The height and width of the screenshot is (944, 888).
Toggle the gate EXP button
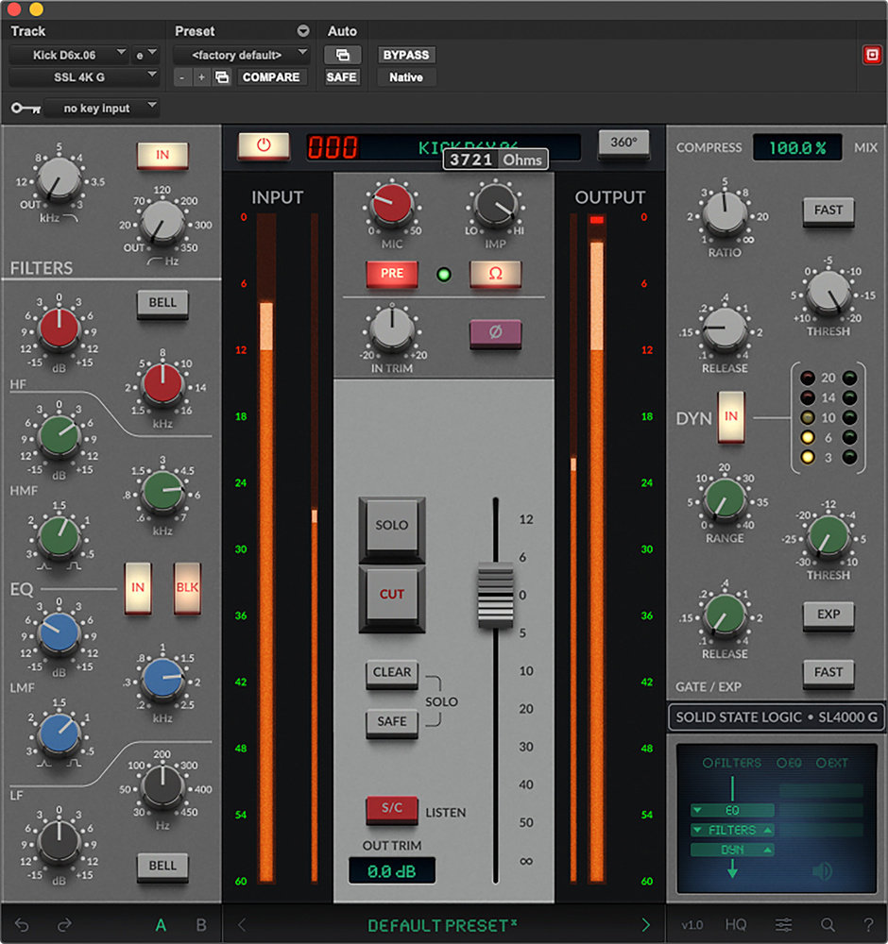tap(828, 615)
